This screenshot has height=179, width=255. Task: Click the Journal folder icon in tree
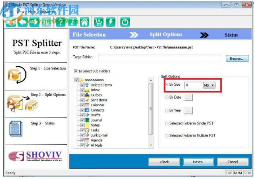(x=87, y=120)
